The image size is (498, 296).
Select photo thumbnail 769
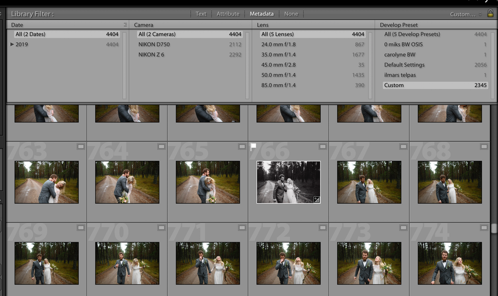[x=46, y=263]
